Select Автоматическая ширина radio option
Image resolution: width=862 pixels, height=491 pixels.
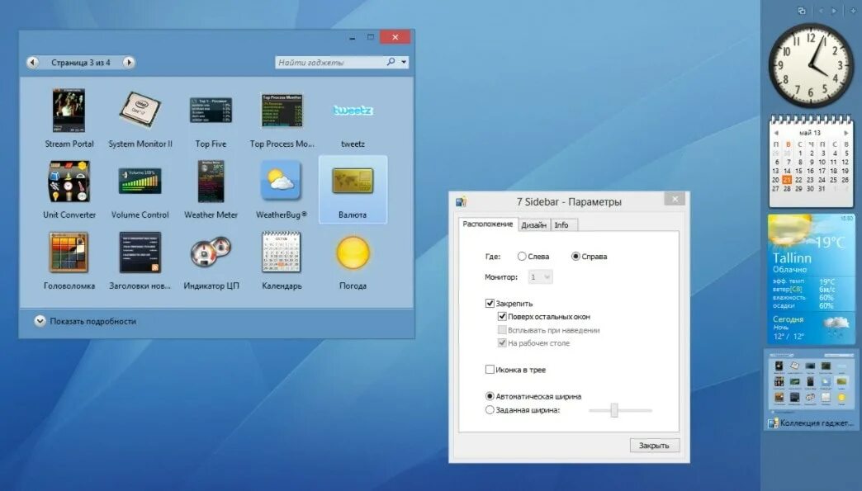(x=490, y=396)
